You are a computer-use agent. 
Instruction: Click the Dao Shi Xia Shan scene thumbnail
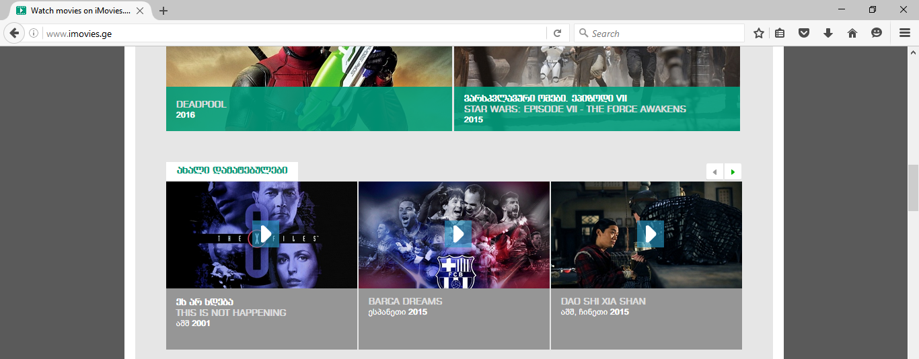pos(647,235)
